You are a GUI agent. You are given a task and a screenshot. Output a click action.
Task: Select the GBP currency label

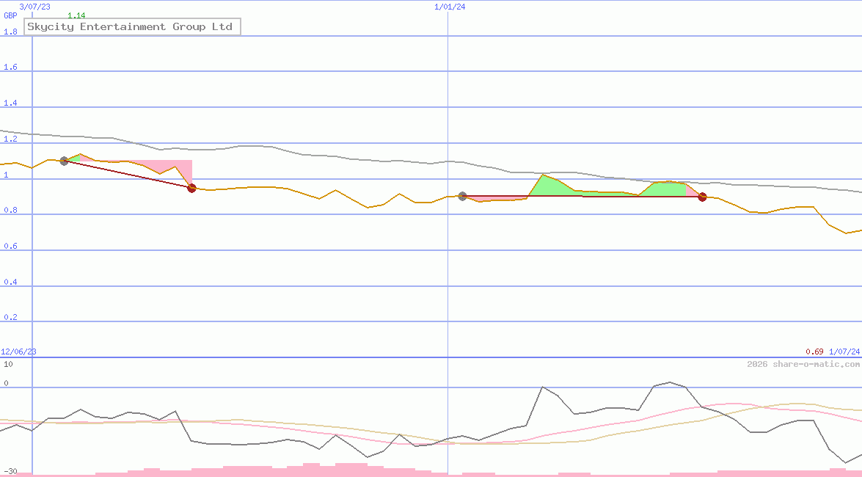(x=10, y=15)
